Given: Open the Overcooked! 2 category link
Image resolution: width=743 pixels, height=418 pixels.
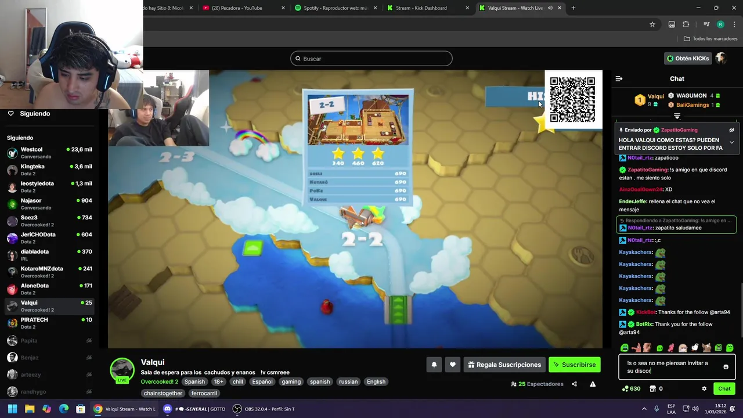Looking at the screenshot, I should click(x=159, y=382).
